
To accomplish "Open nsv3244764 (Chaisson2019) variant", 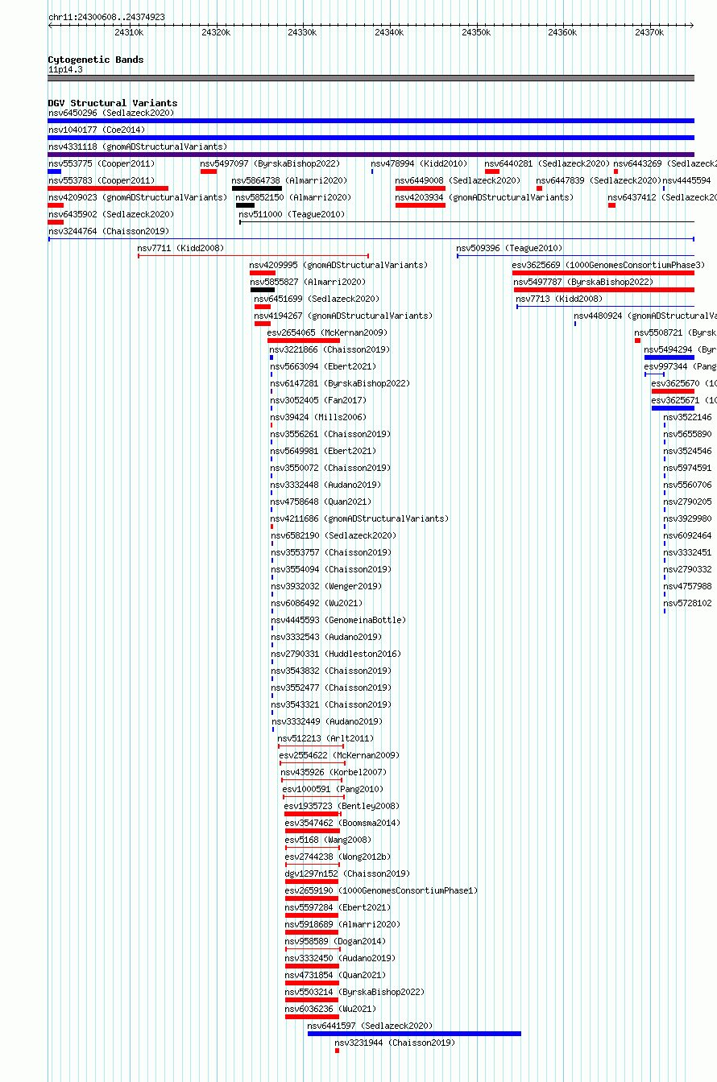I will 109,231.
